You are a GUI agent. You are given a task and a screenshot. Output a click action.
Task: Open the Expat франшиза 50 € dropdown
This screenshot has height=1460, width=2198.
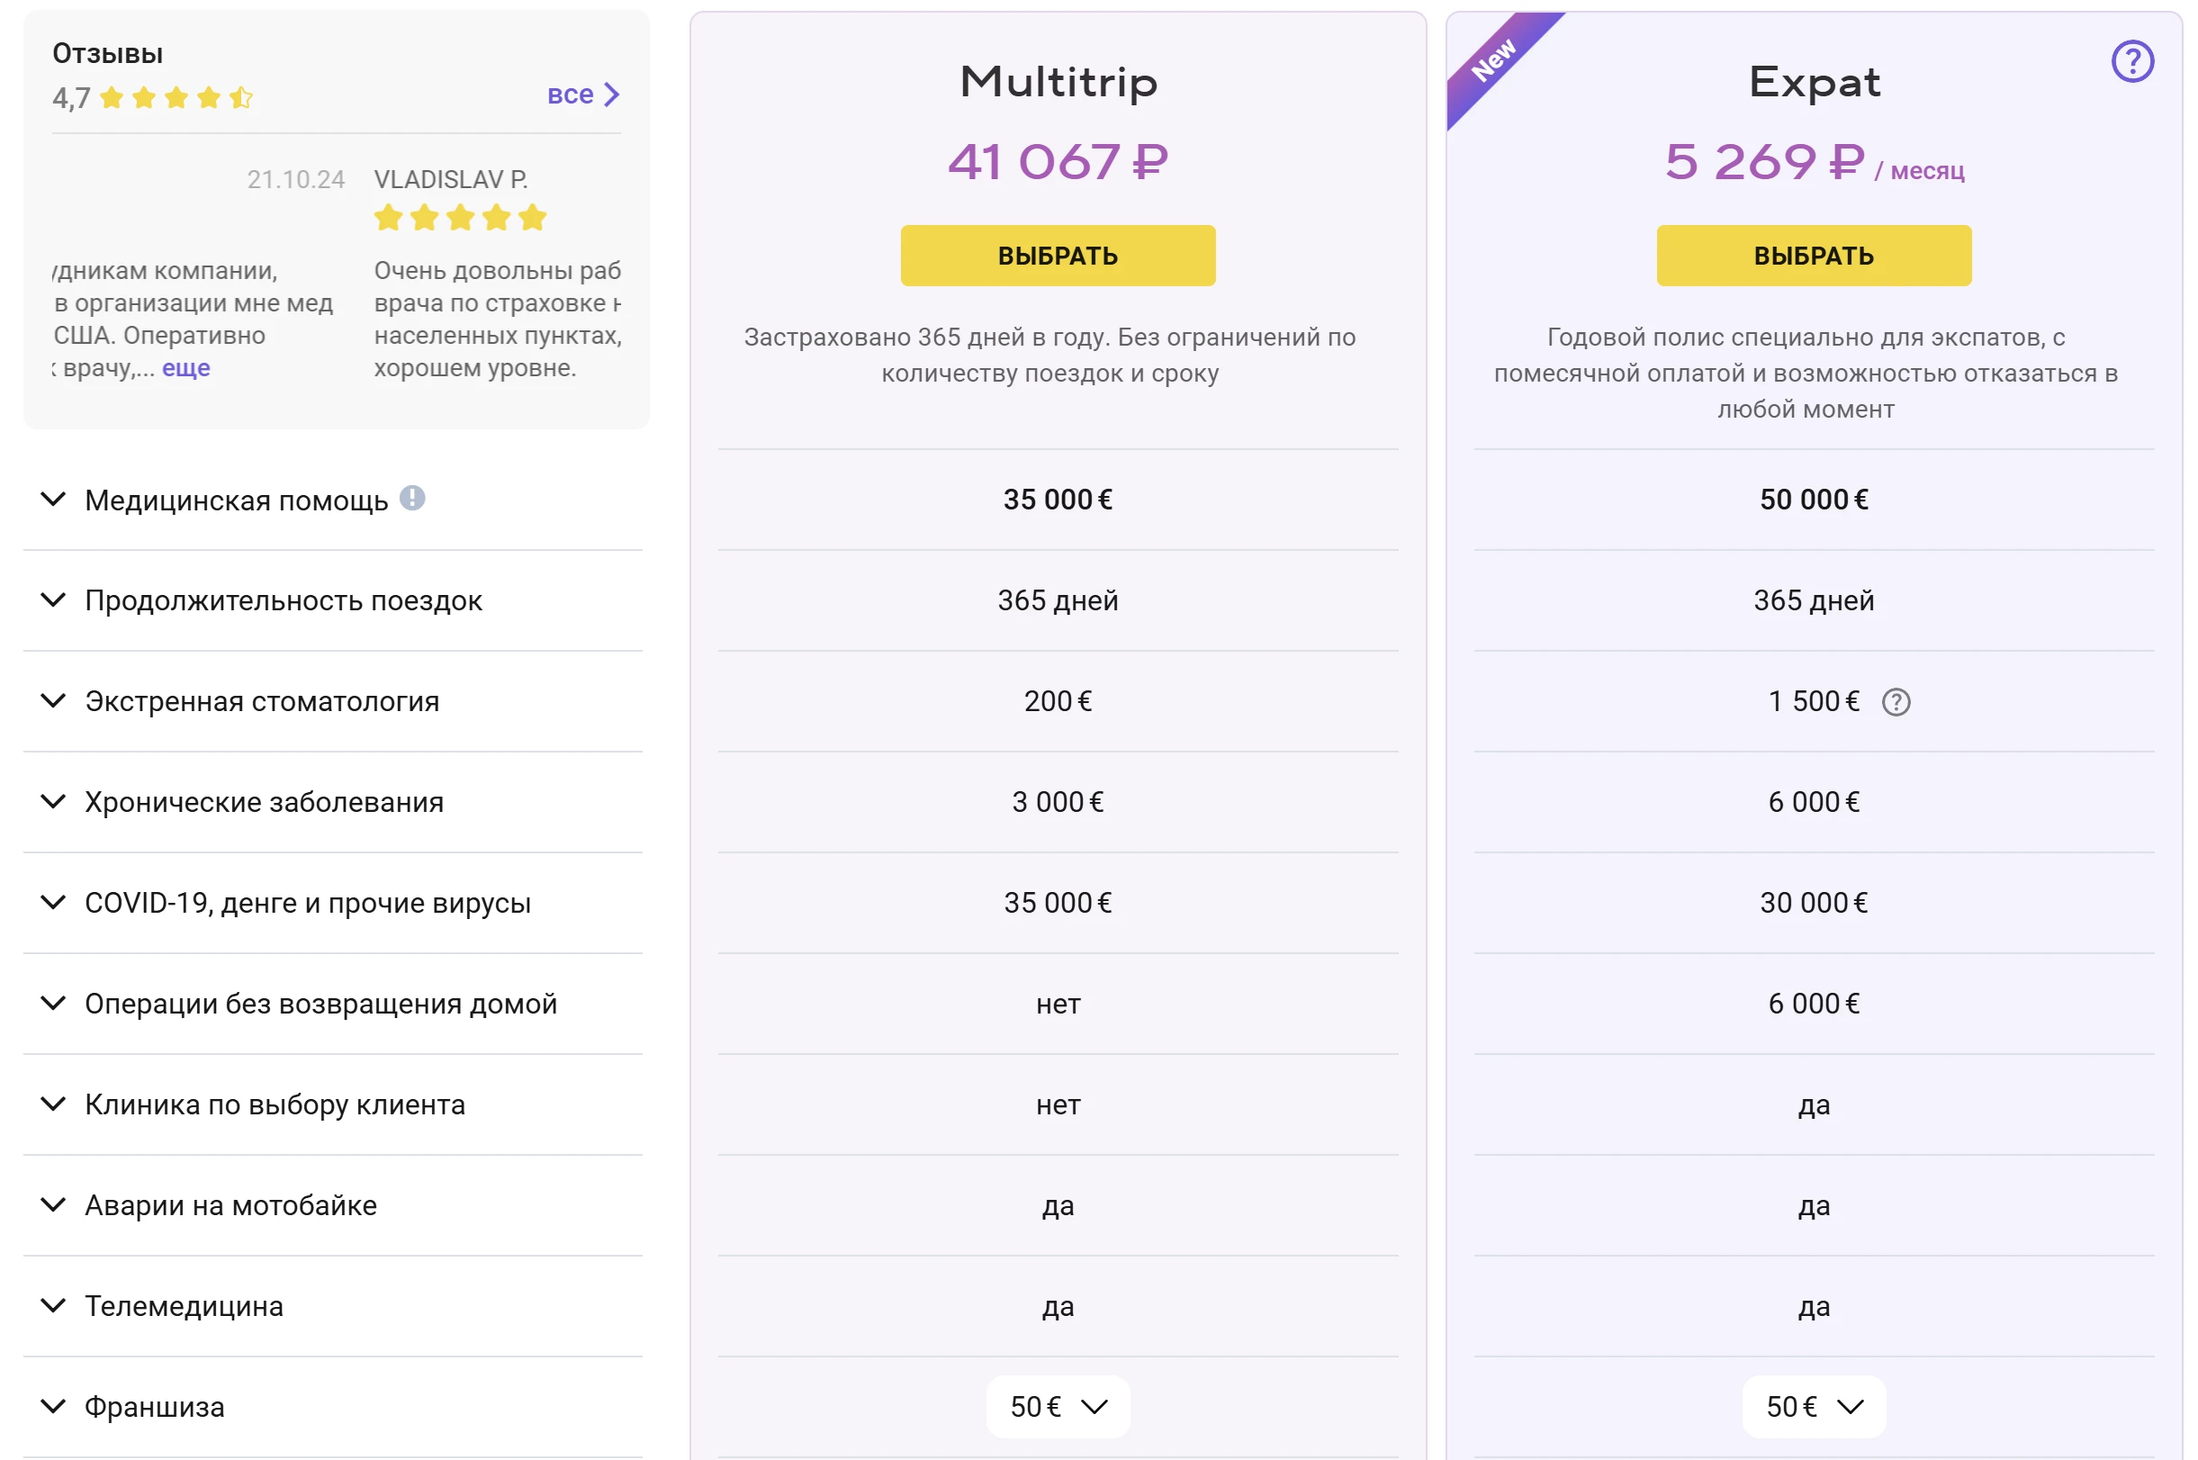coord(1814,1406)
